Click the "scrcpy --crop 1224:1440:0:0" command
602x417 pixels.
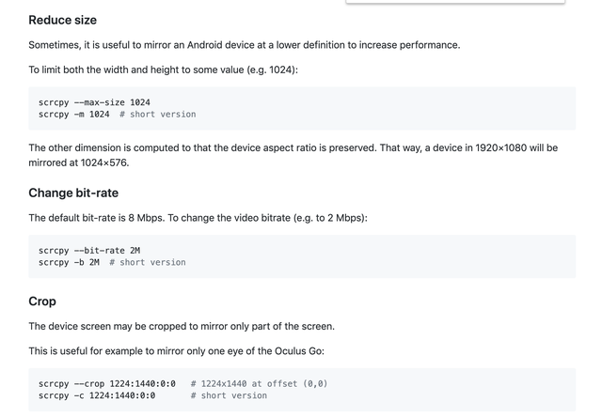106,384
